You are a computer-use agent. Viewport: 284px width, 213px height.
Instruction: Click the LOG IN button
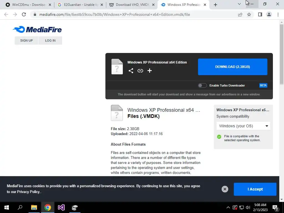50,40
